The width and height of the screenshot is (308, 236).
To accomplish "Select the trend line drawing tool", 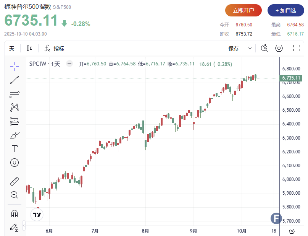I will (x=15, y=80).
